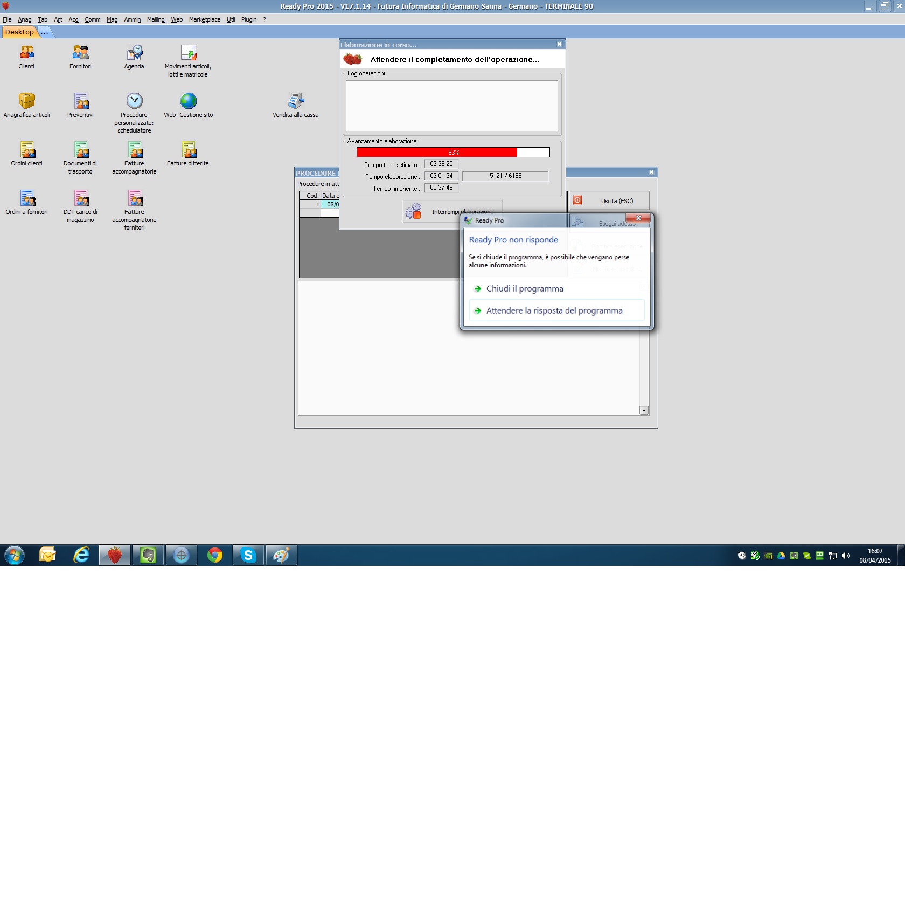Open Movimenti articoli, lotti e matricole icon

click(x=188, y=61)
